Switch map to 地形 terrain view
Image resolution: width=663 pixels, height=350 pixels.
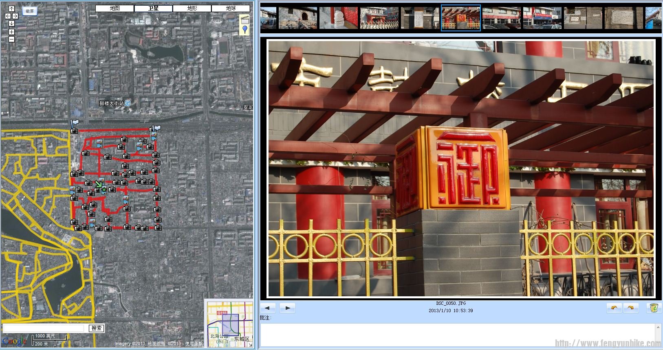pos(192,8)
